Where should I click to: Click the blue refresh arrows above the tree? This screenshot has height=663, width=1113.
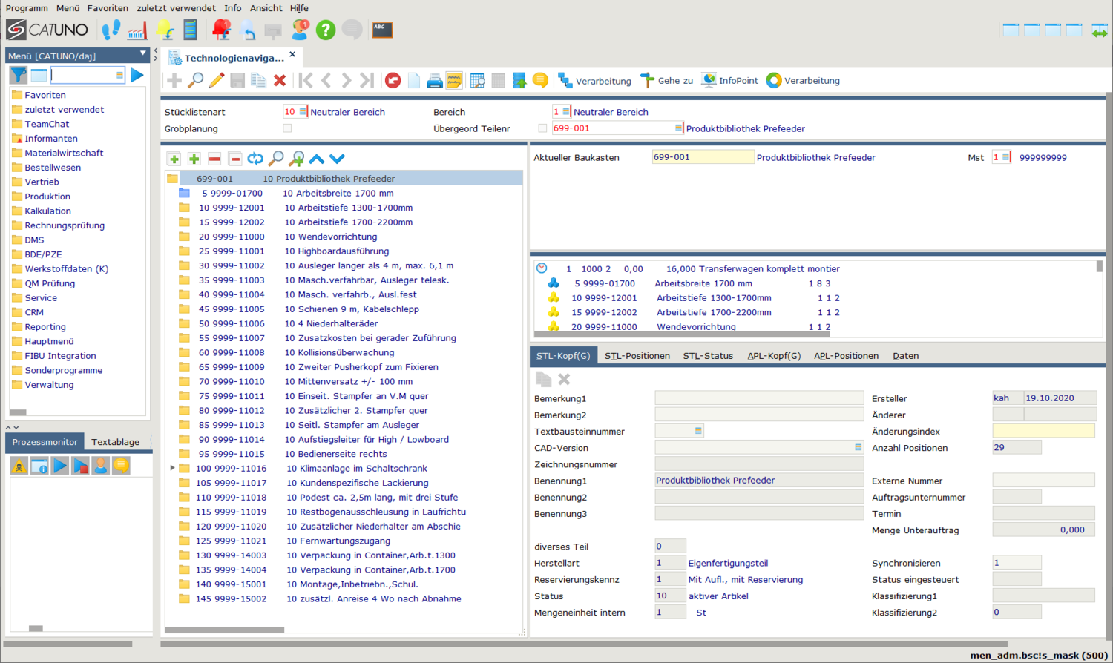[255, 159]
